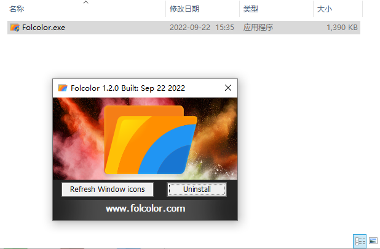Click the 1,390 KB size cell

pyautogui.click(x=342, y=28)
